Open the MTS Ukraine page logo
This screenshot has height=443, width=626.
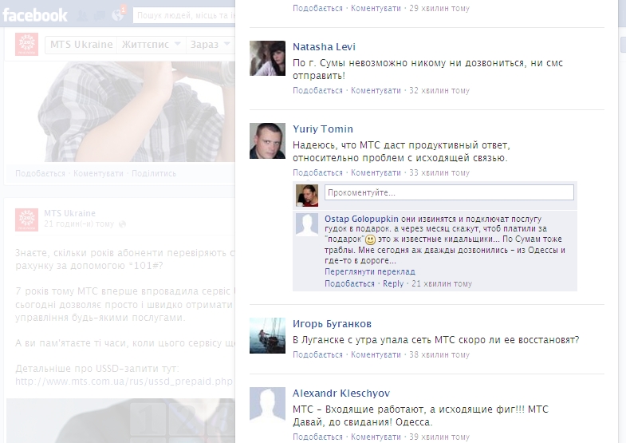(x=27, y=44)
